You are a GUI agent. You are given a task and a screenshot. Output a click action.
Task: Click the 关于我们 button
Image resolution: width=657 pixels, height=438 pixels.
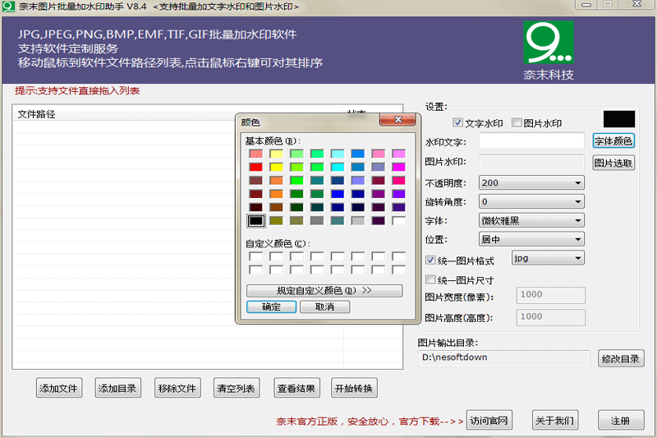(555, 420)
